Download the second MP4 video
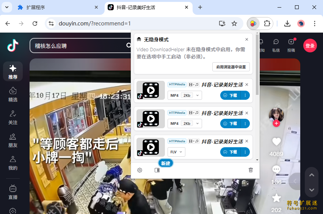The width and height of the screenshot is (323, 214). [230, 124]
